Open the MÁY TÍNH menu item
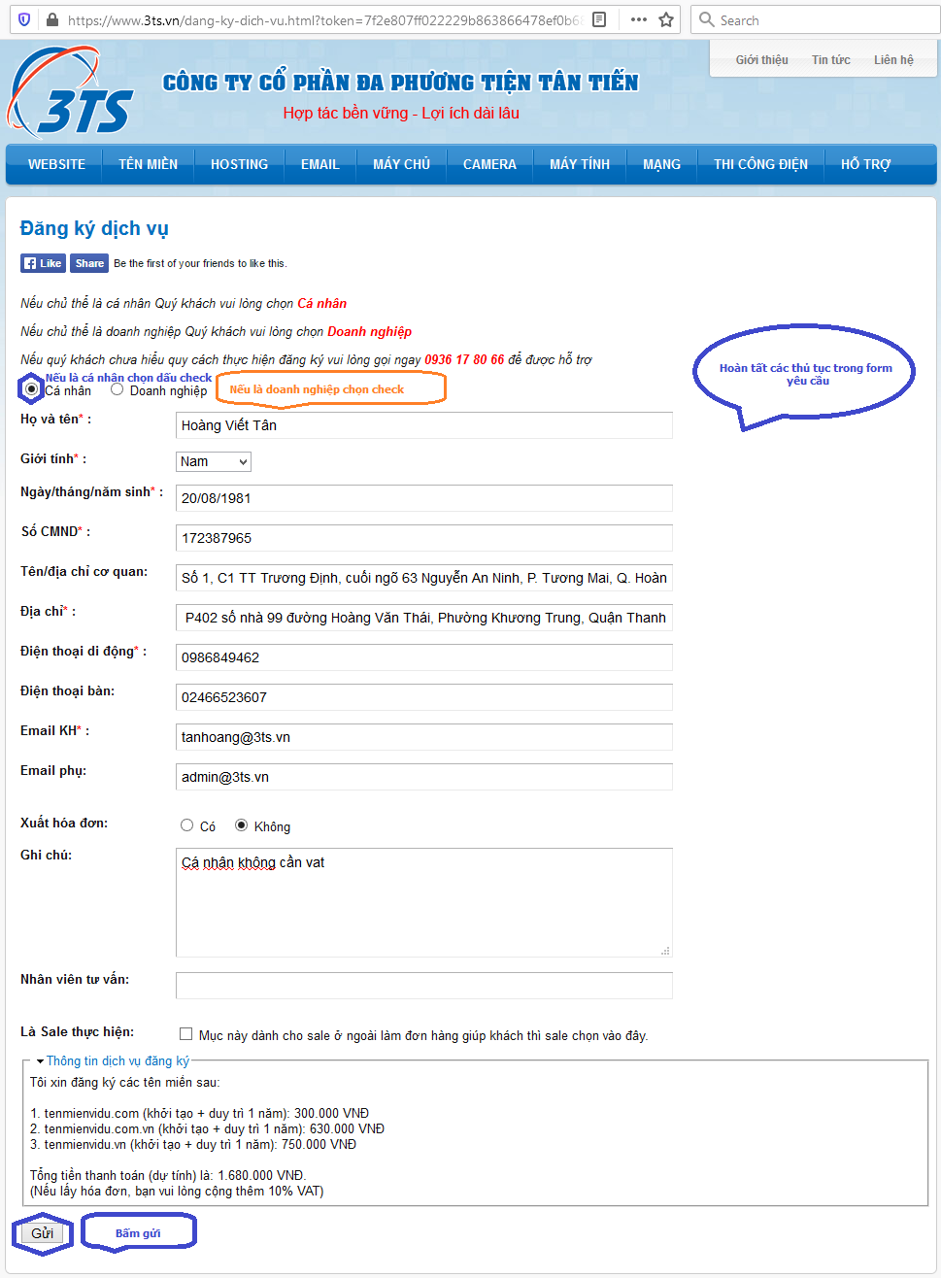 580,164
